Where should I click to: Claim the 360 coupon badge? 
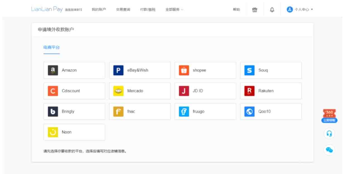tap(329, 116)
